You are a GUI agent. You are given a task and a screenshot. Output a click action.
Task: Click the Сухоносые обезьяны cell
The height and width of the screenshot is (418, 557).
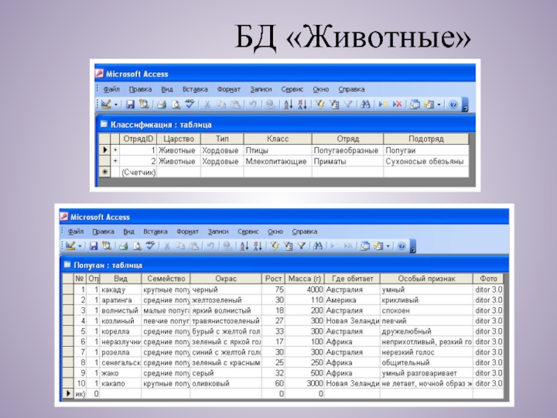pos(426,161)
